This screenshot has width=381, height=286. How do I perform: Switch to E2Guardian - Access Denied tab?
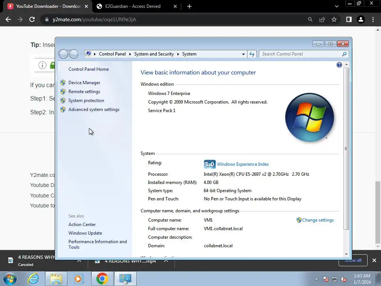[x=133, y=6]
